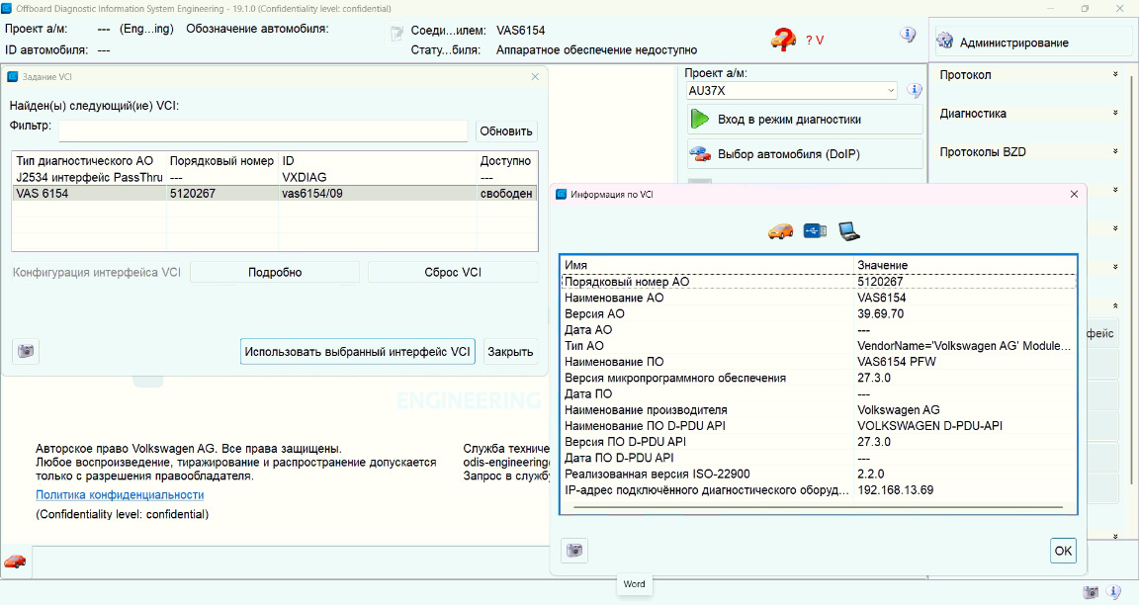Close the Информация по VCI dialog
Viewport: 1139px width, 605px height.
tap(1075, 194)
